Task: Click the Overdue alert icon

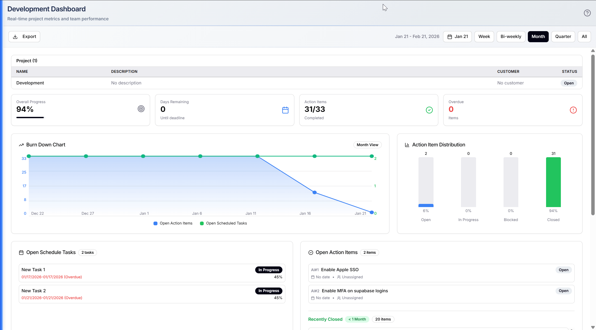Action: pyautogui.click(x=573, y=110)
